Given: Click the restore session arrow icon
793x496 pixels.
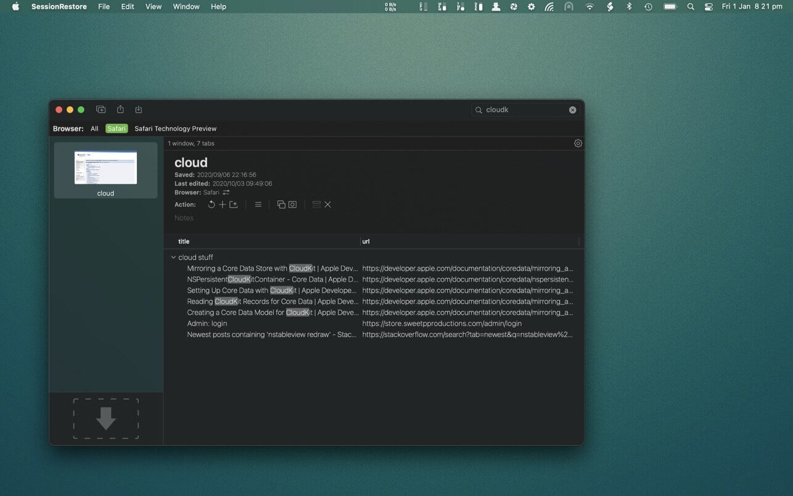Looking at the screenshot, I should click(212, 205).
